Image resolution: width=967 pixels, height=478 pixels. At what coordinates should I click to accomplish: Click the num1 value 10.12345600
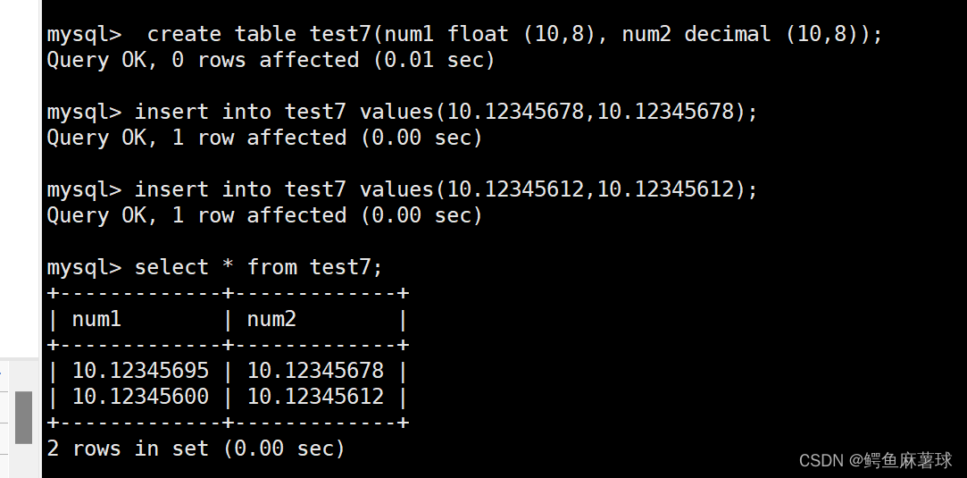(140, 397)
